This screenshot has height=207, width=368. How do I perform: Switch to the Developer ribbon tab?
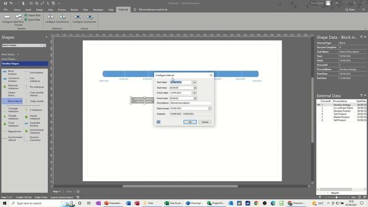point(98,10)
